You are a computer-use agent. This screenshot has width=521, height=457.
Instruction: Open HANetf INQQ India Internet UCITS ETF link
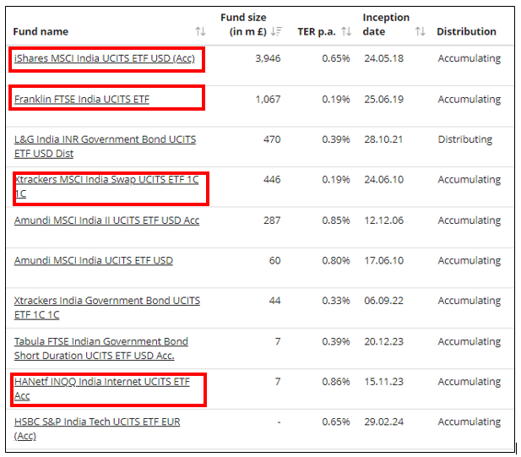101,389
